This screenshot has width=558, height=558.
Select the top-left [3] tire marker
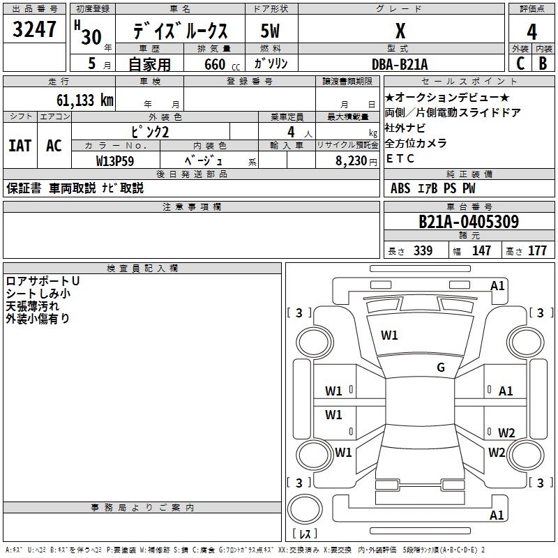(x=299, y=313)
